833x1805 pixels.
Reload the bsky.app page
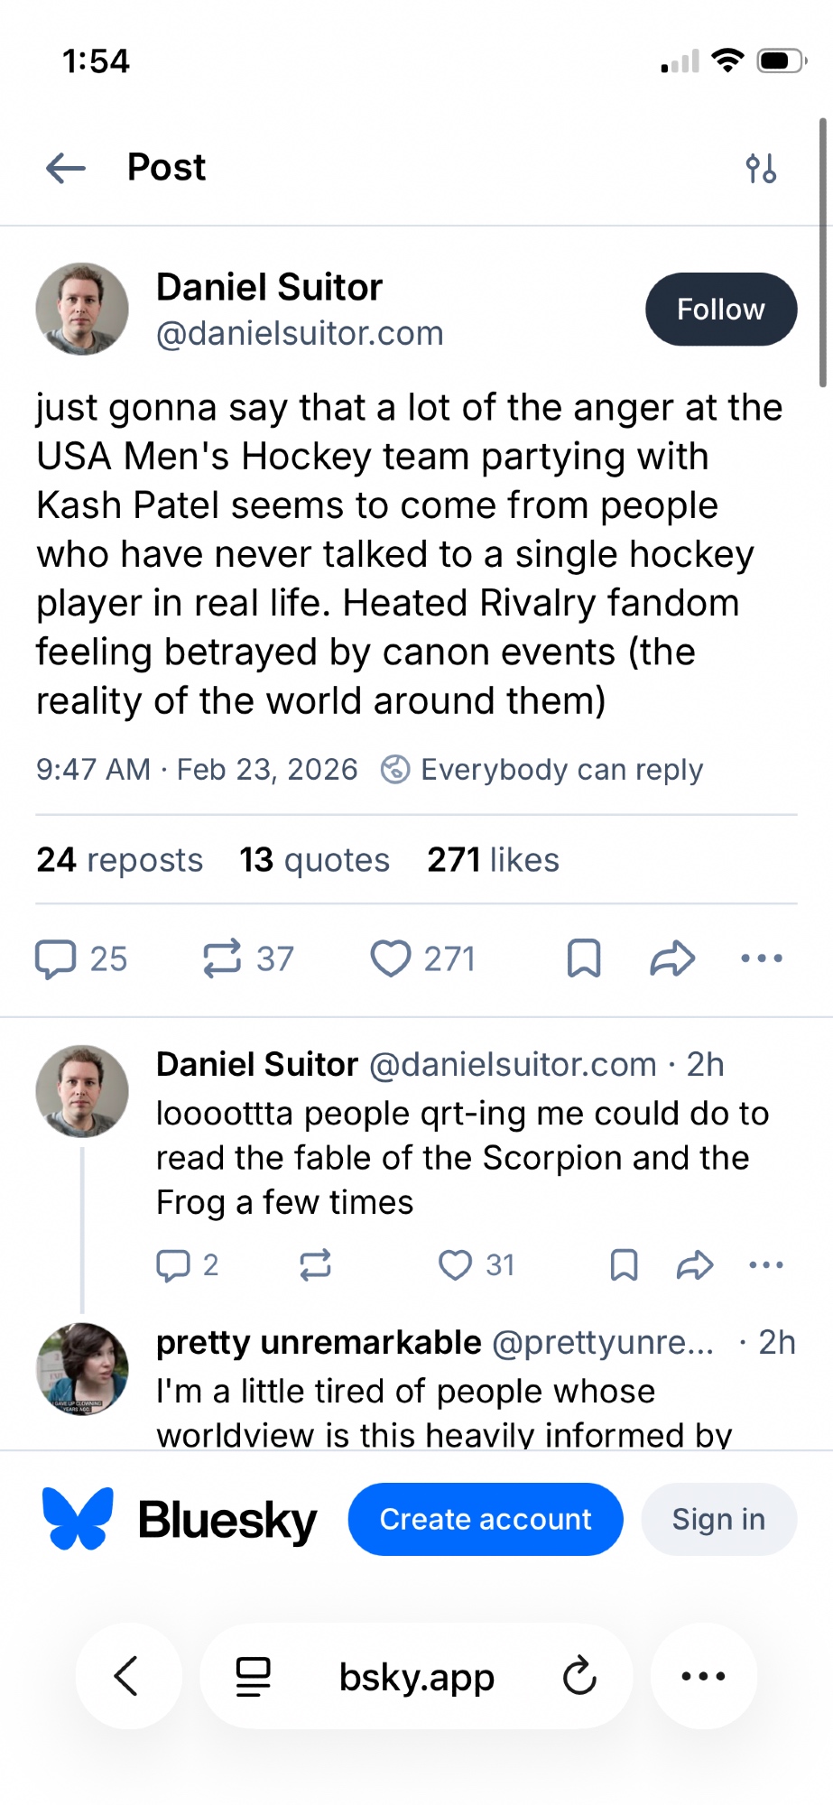pos(579,1677)
